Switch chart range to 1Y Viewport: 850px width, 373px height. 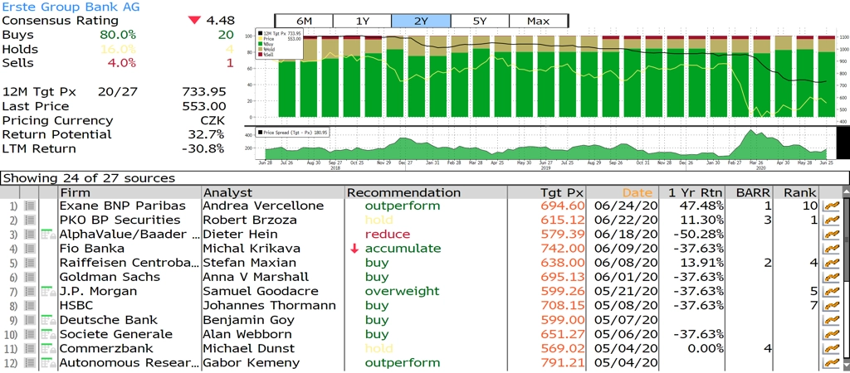click(x=362, y=21)
